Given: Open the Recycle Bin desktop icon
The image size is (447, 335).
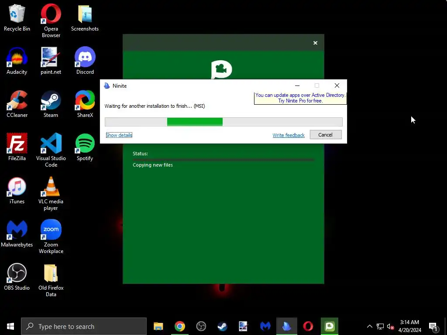Looking at the screenshot, I should (x=17, y=17).
